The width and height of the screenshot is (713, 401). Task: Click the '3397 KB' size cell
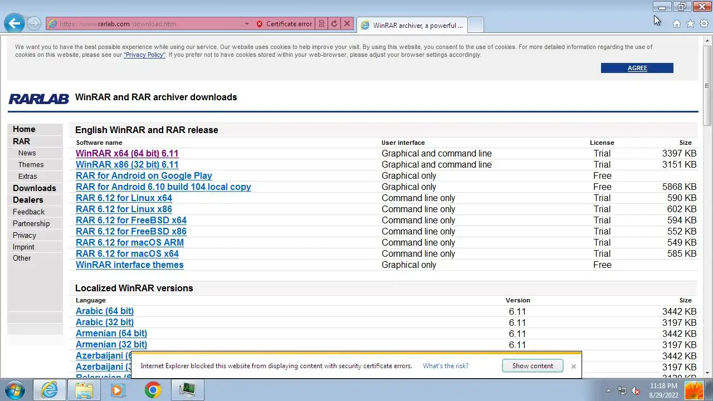(x=679, y=153)
